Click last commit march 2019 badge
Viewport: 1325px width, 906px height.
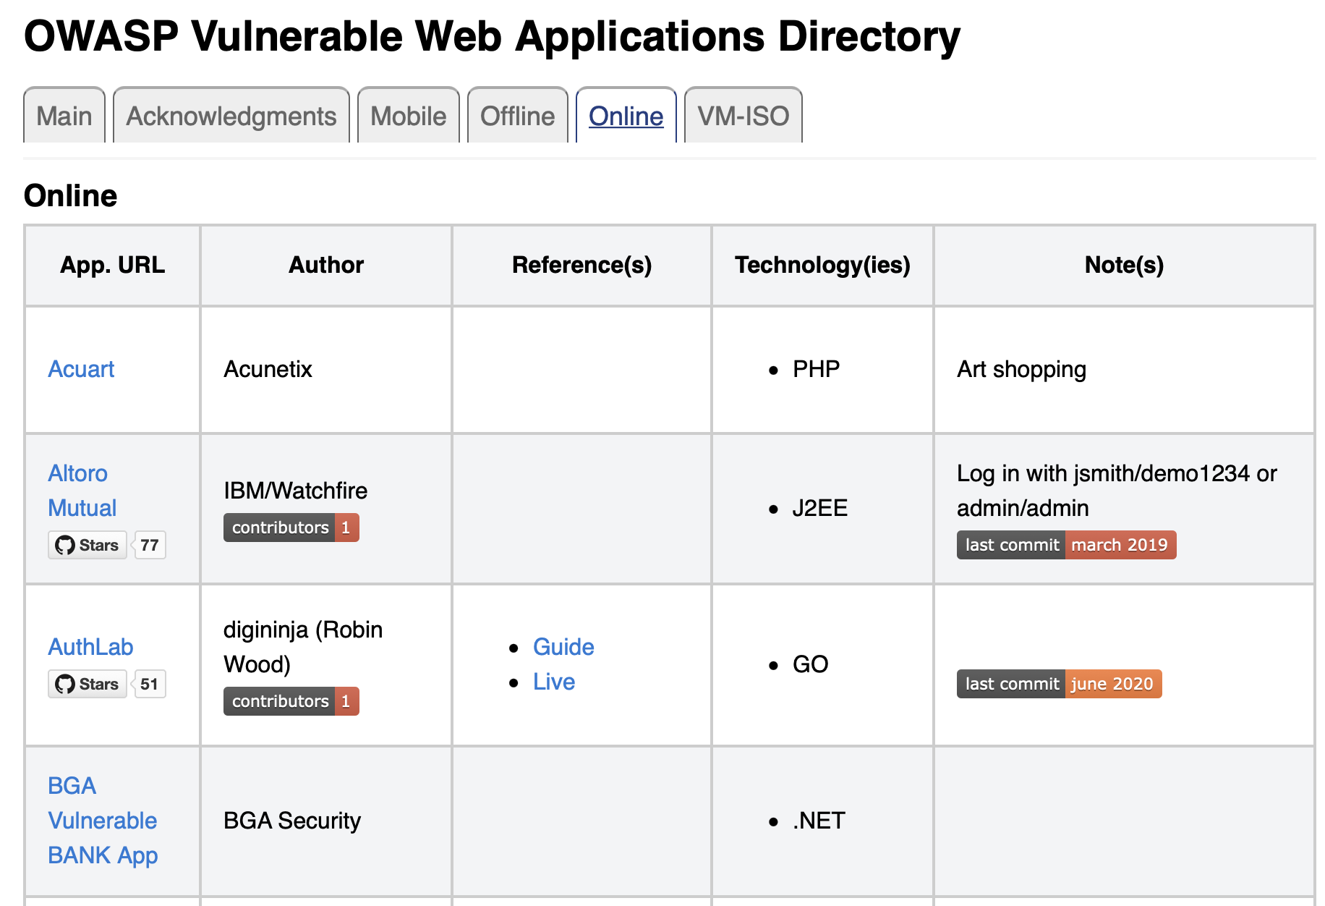(x=1067, y=545)
